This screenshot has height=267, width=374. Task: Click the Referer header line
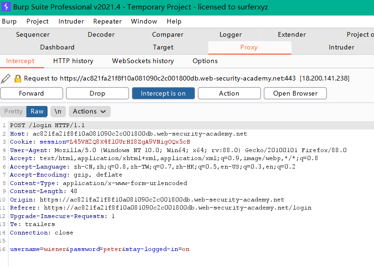click(161, 208)
